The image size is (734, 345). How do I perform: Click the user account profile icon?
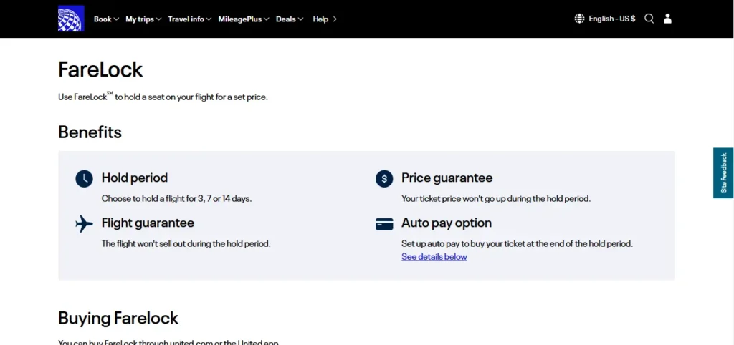click(x=667, y=19)
